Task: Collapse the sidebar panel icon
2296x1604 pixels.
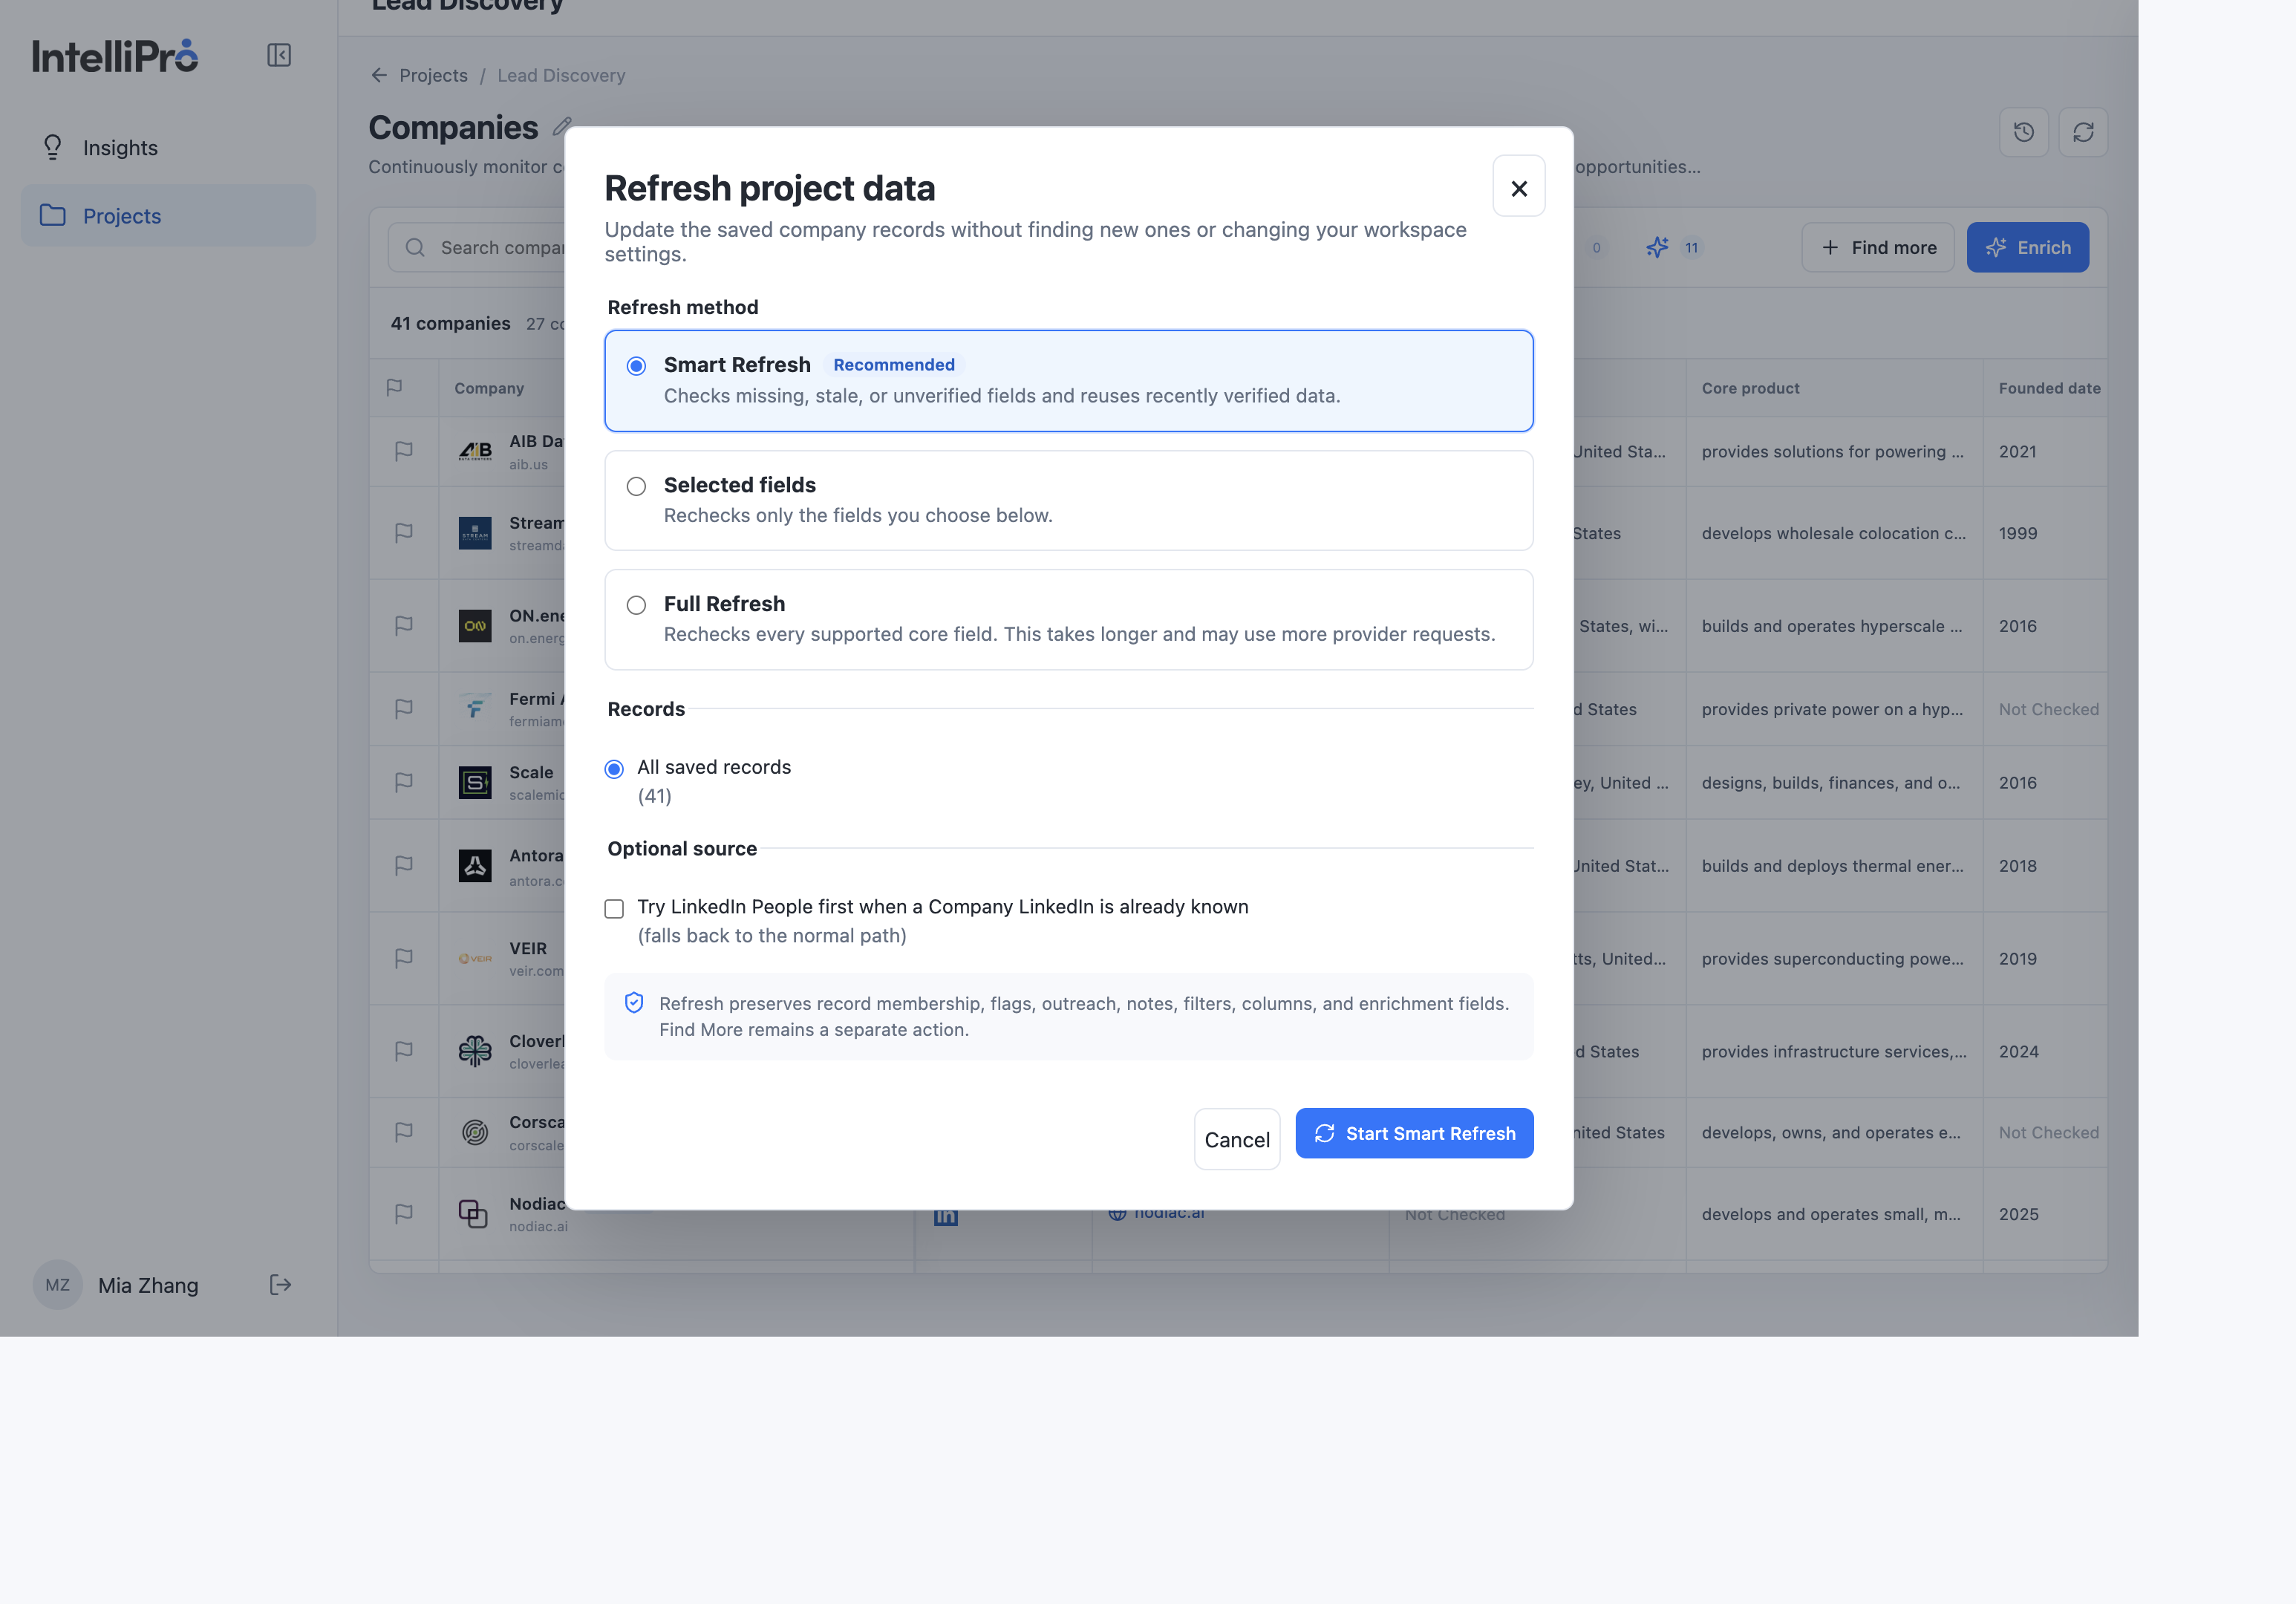Action: click(x=279, y=55)
